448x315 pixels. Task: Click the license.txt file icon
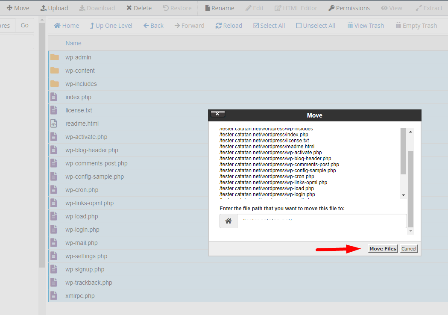[54, 110]
